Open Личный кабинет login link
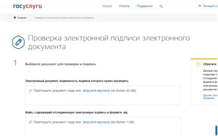 (x=210, y=6)
